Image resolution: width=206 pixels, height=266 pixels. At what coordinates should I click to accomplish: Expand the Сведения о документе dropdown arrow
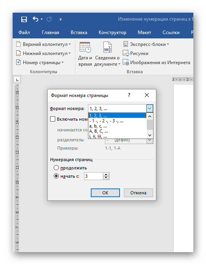coord(120,64)
